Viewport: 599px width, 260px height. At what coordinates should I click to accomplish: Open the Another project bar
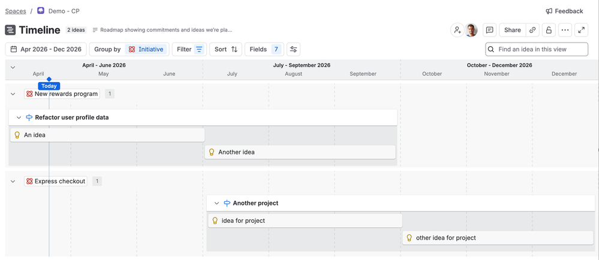click(401, 203)
